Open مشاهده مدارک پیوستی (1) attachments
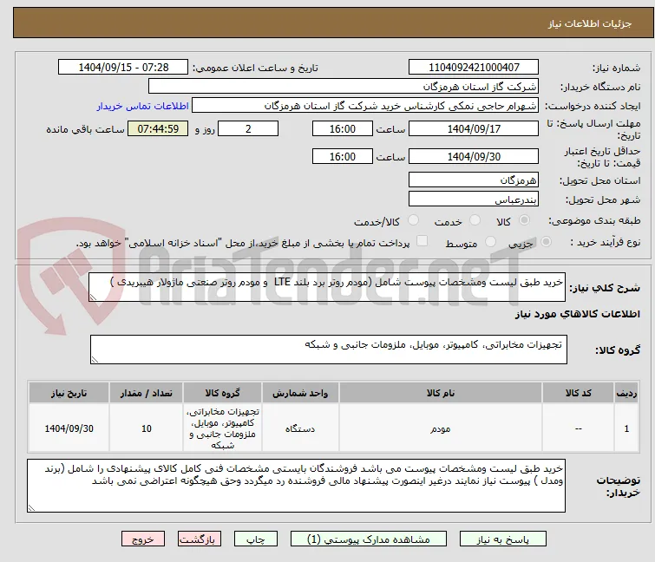Viewport: 655px width, 562px height. pos(369,539)
